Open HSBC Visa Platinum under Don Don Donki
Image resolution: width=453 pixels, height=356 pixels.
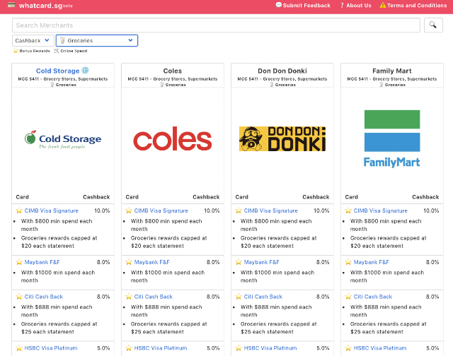(270, 348)
